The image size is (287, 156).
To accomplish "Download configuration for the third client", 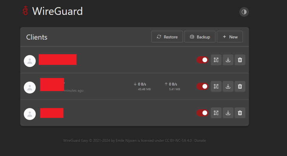I will pos(228,113).
